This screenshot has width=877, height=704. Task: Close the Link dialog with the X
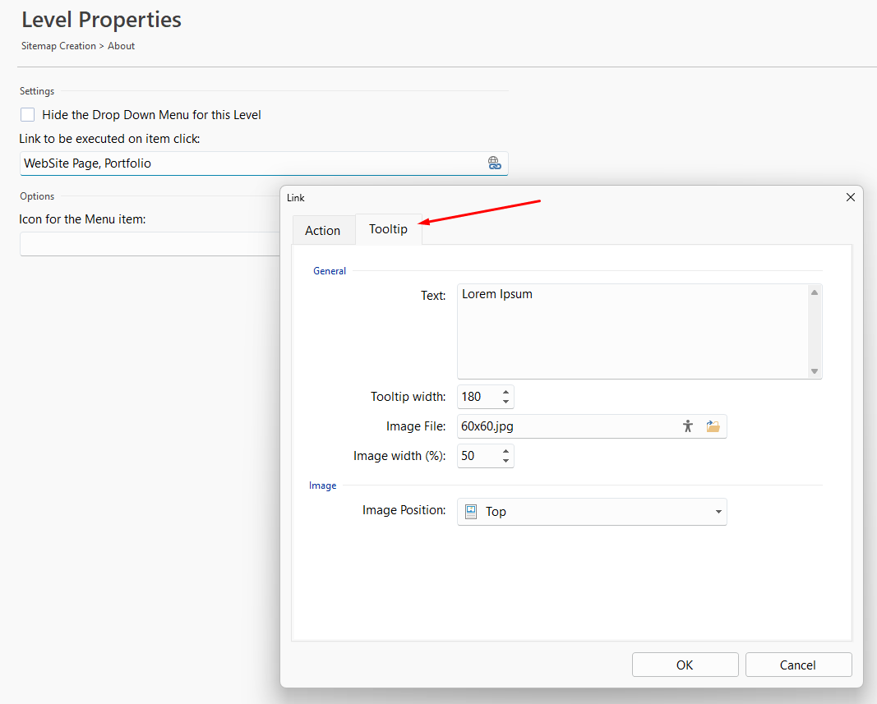pyautogui.click(x=851, y=197)
